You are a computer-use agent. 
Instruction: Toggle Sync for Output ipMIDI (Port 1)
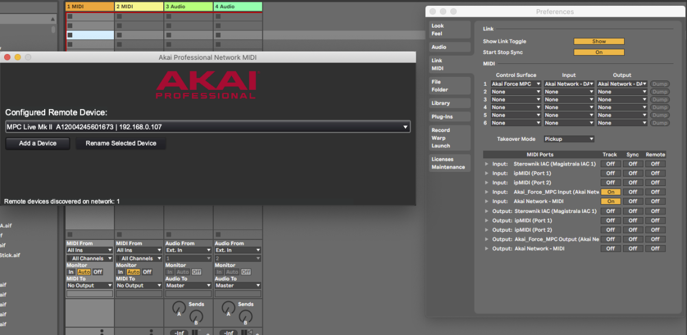632,220
